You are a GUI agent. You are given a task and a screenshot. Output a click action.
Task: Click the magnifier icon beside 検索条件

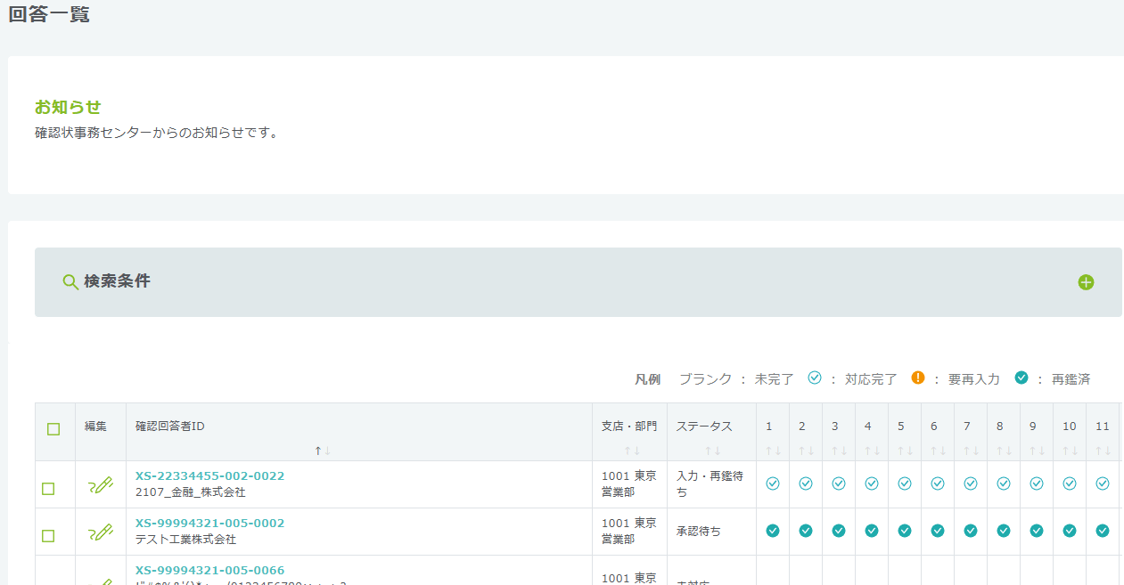tap(70, 282)
